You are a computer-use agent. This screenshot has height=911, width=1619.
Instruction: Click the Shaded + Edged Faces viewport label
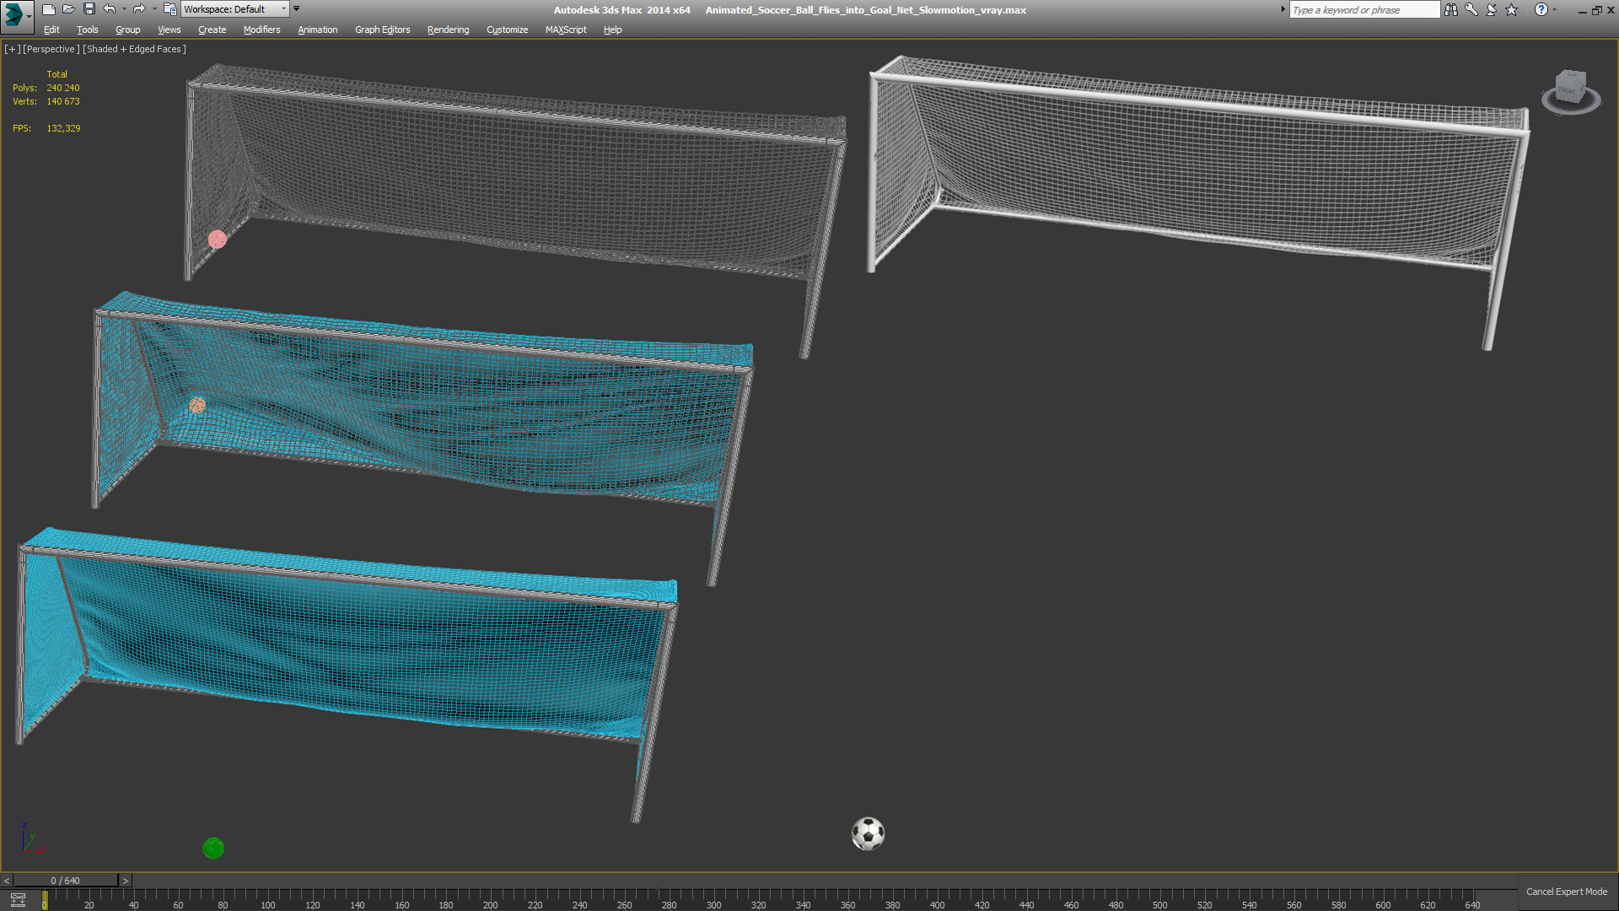pyautogui.click(x=134, y=49)
